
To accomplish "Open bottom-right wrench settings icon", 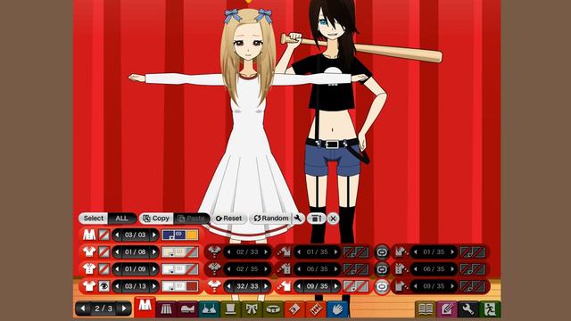I will click(468, 309).
